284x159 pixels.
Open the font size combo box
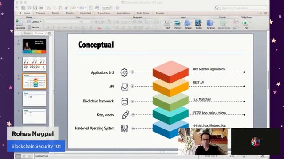[x=88, y=22]
